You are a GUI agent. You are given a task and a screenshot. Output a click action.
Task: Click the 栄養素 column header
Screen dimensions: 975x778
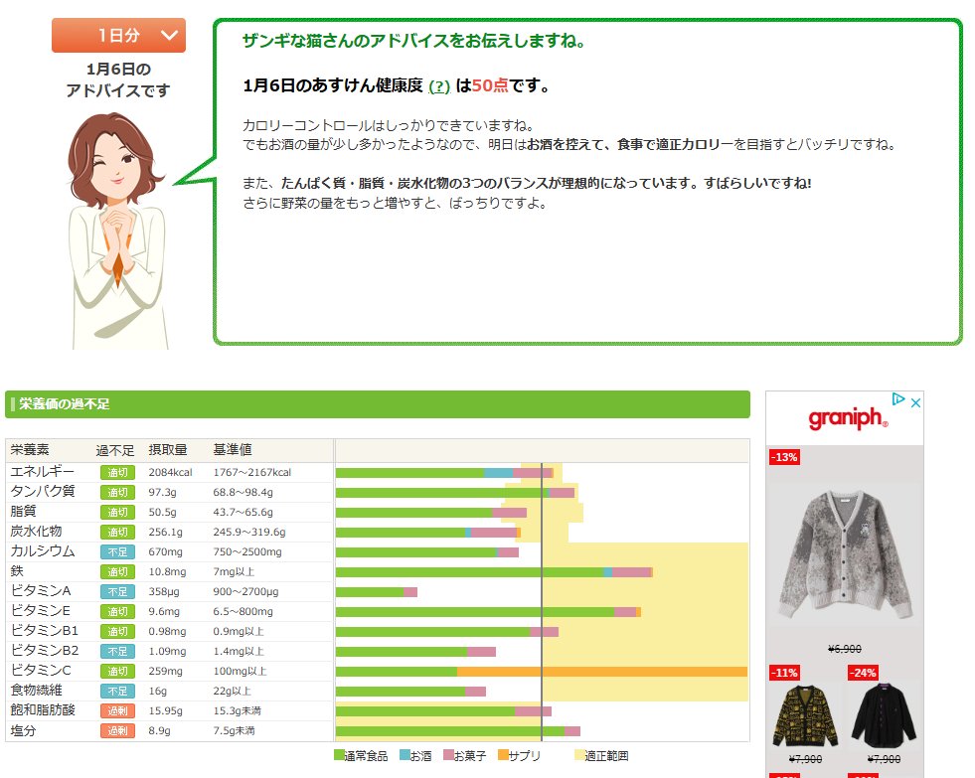point(30,449)
